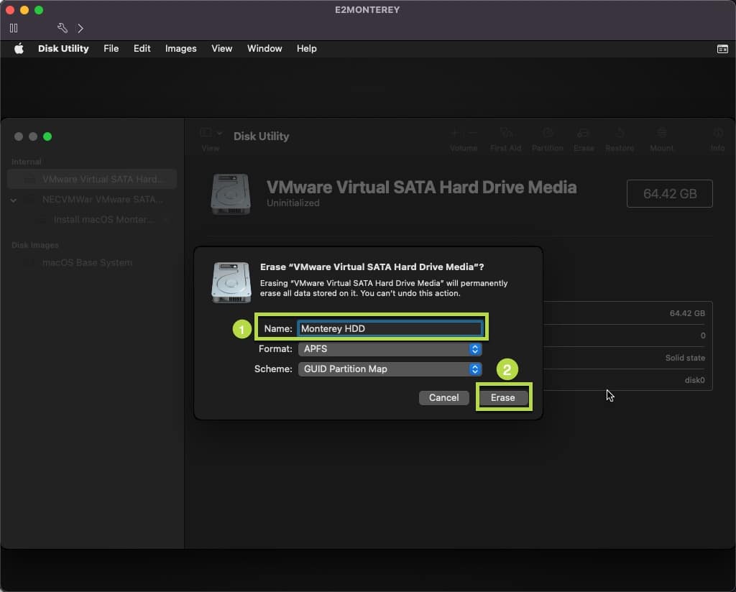Image resolution: width=736 pixels, height=592 pixels.
Task: Collapse the NECVMWar VMware SATA disclosure chevron
Action: [14, 200]
